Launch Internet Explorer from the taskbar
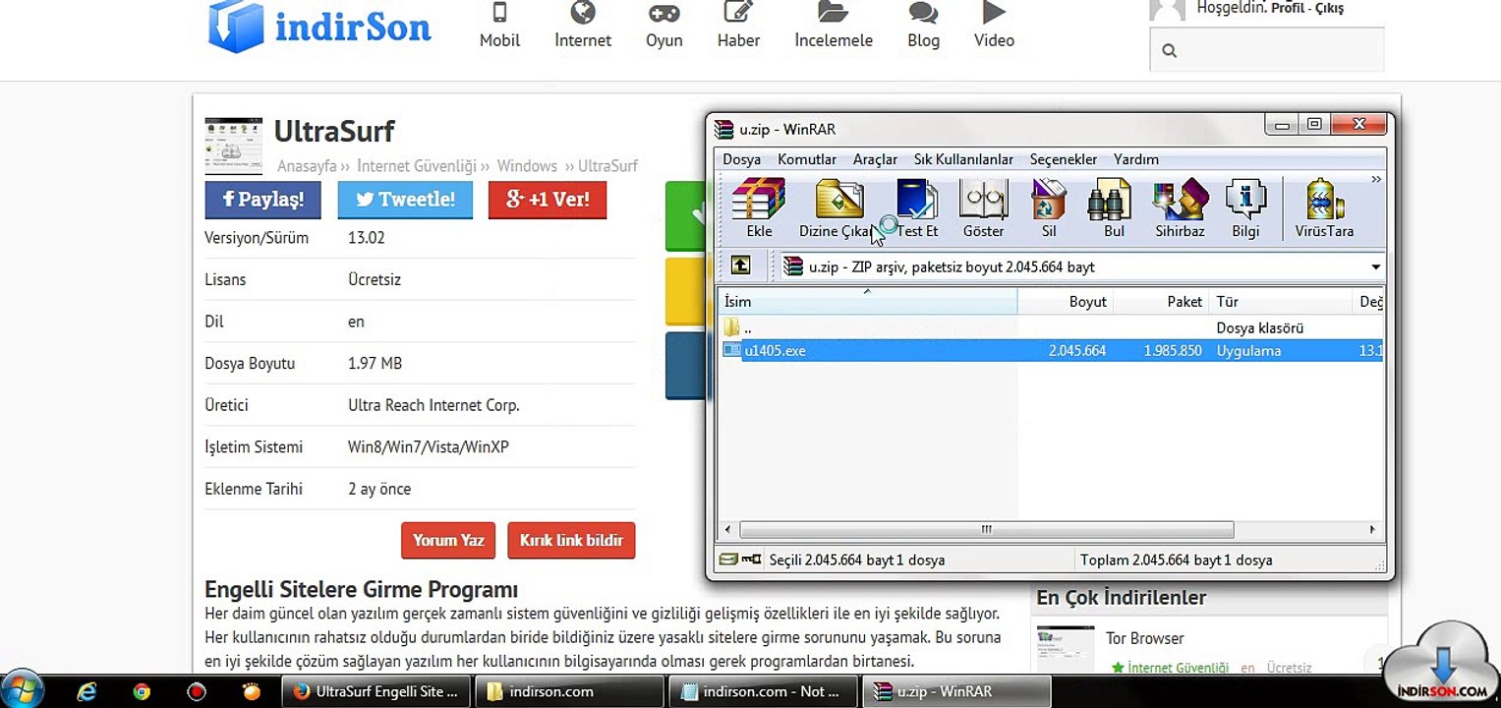 (x=87, y=691)
